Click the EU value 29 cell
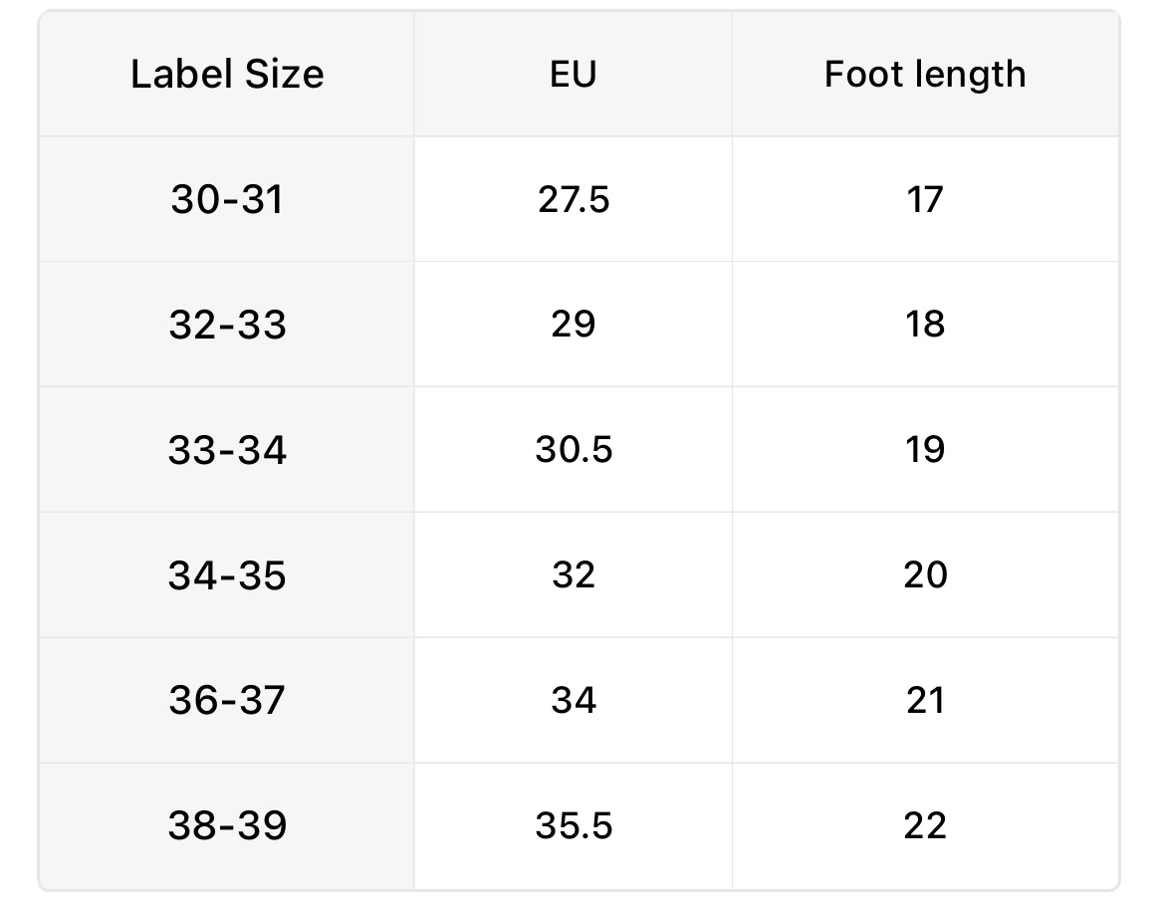The height and width of the screenshot is (901, 1165). [x=573, y=325]
